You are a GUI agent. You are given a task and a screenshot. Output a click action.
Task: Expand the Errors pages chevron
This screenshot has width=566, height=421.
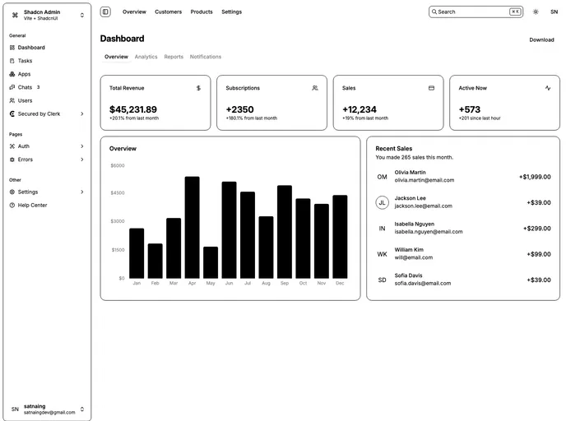[82, 160]
